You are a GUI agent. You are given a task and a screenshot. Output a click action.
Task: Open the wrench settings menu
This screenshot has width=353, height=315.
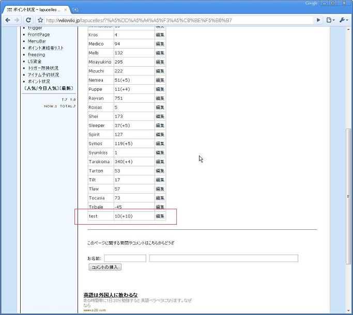pos(343,20)
